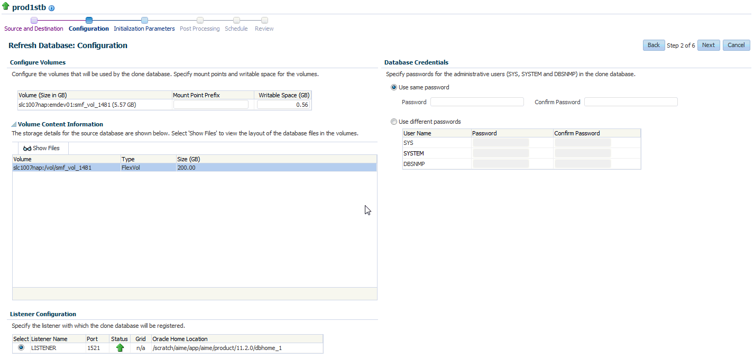Click the Type column header

148,159
